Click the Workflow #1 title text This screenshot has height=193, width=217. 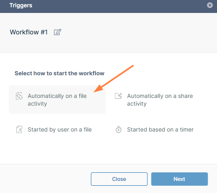(x=29, y=32)
